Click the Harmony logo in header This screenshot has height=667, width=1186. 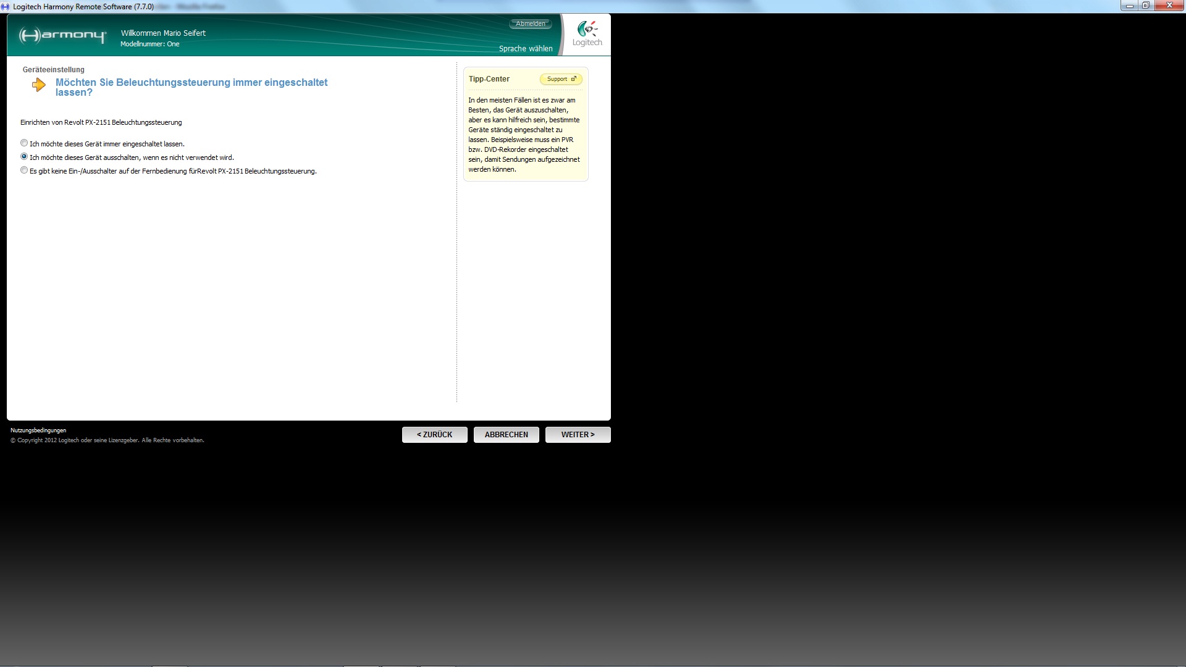tap(62, 35)
